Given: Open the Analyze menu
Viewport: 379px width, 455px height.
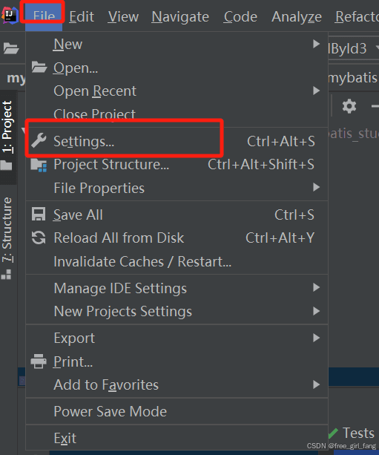Looking at the screenshot, I should [x=297, y=16].
